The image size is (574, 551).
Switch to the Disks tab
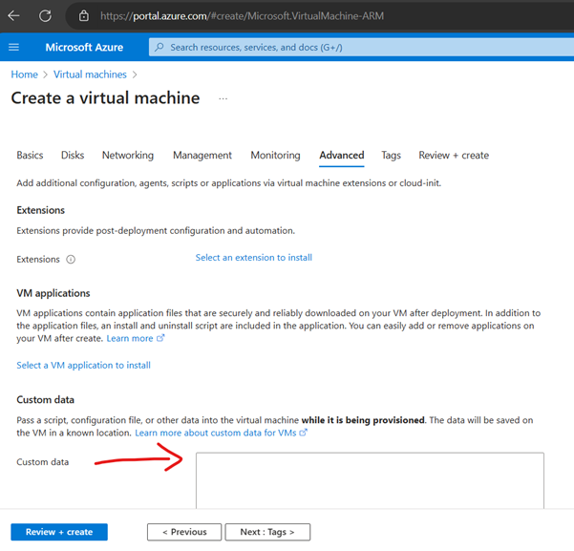click(x=73, y=156)
